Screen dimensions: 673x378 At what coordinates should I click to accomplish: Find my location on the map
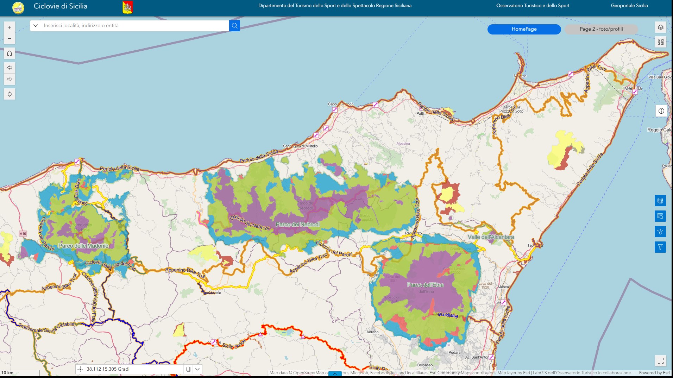pos(10,94)
